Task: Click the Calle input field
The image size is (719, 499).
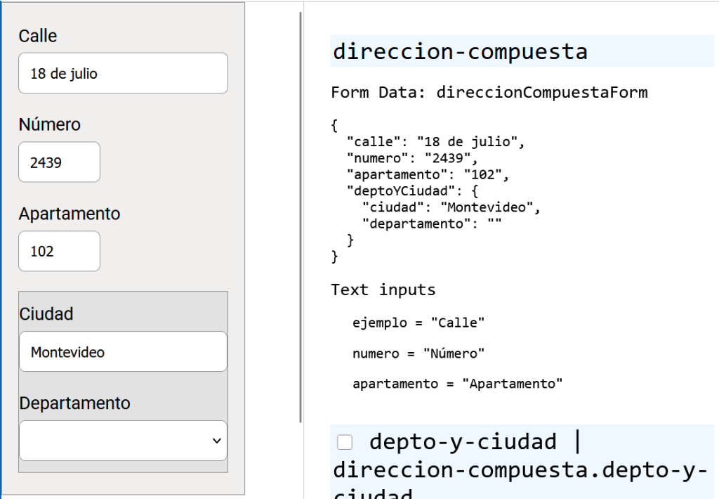Action: pos(122,73)
